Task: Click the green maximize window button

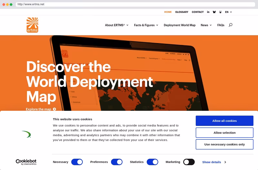Action: tap(11, 5)
